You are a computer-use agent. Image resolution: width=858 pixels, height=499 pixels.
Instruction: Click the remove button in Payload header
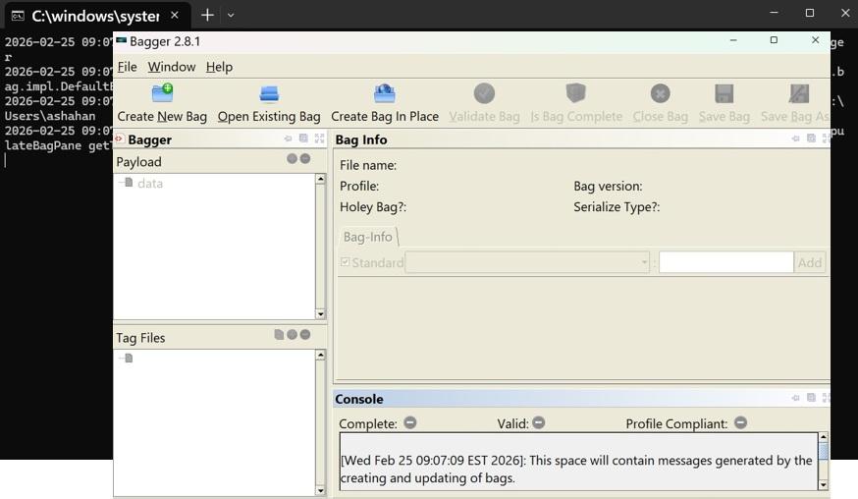[305, 158]
